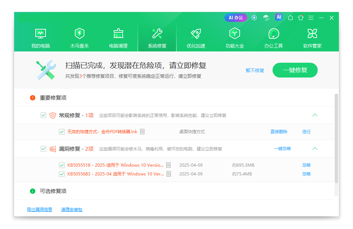Collapse the 漏洞修复 section chevron
Image resolution: width=353 pixels, height=229 pixels.
pyautogui.click(x=315, y=149)
